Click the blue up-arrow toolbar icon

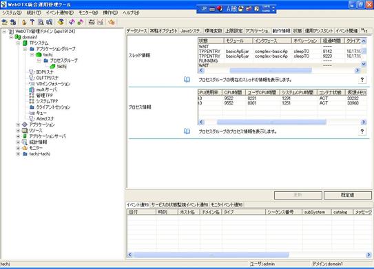click(32, 22)
